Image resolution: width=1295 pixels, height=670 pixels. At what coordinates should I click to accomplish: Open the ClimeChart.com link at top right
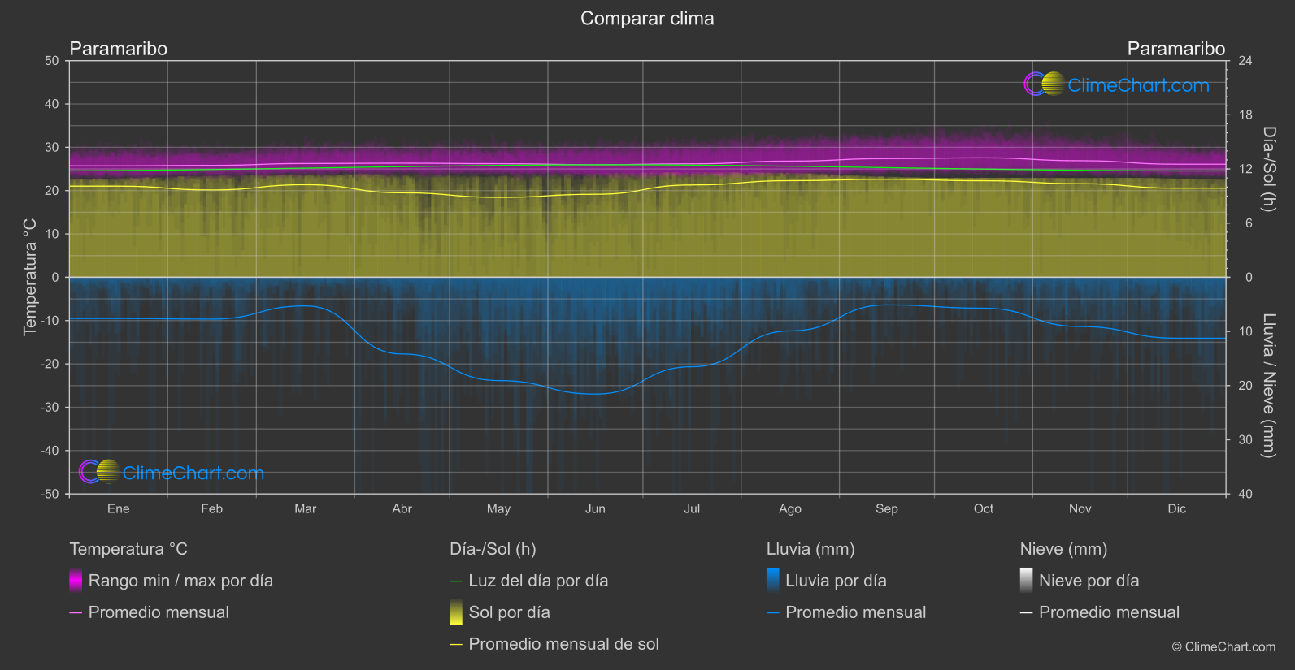[1138, 85]
